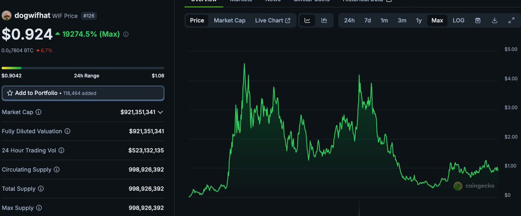Screen dimensions: 521x216
Task: Set chart range to Max
Action: 437,20
